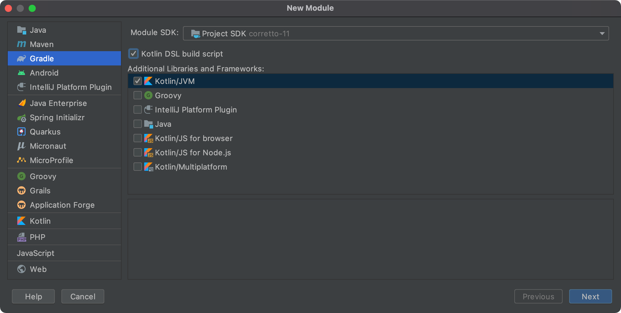Select Application Forge label in sidebar
The height and width of the screenshot is (313, 621).
point(62,205)
